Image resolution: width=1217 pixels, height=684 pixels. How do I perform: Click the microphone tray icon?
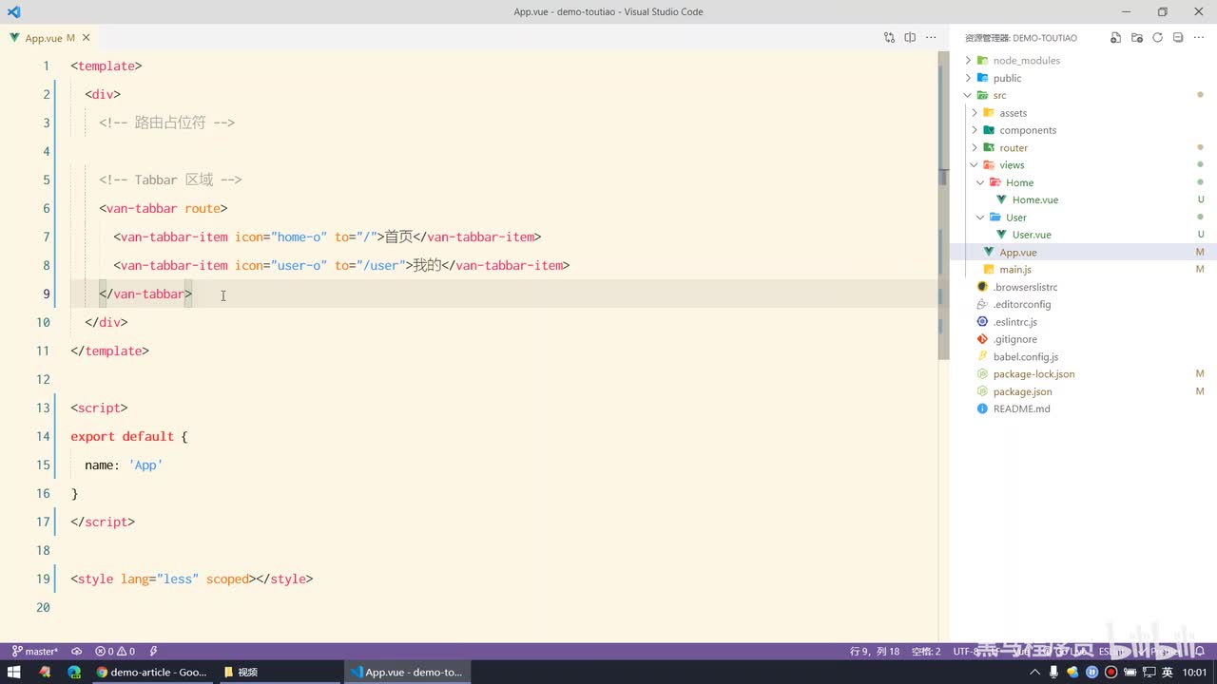[1054, 672]
